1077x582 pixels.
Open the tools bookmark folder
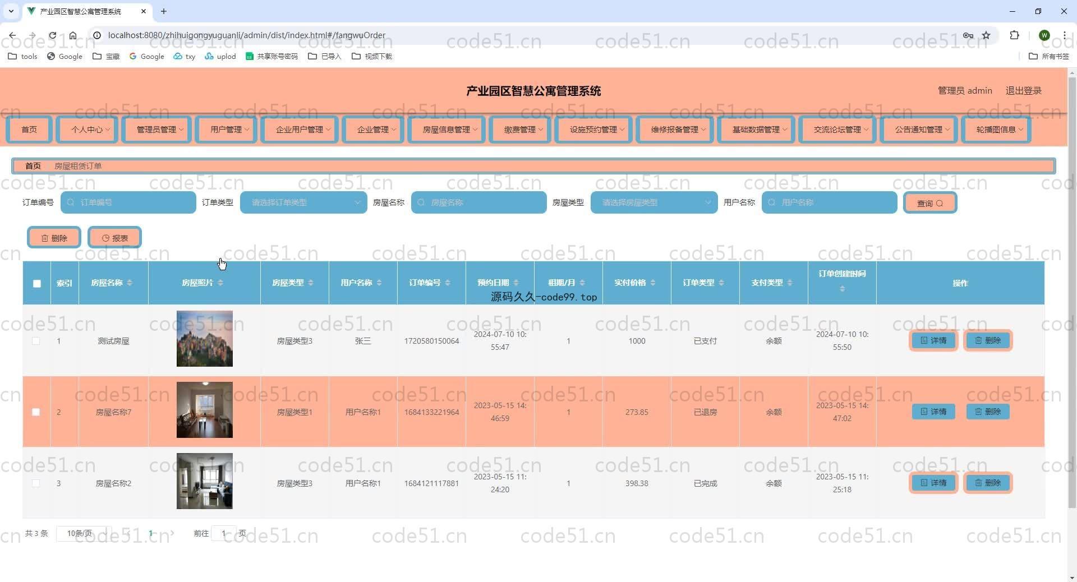coord(22,56)
